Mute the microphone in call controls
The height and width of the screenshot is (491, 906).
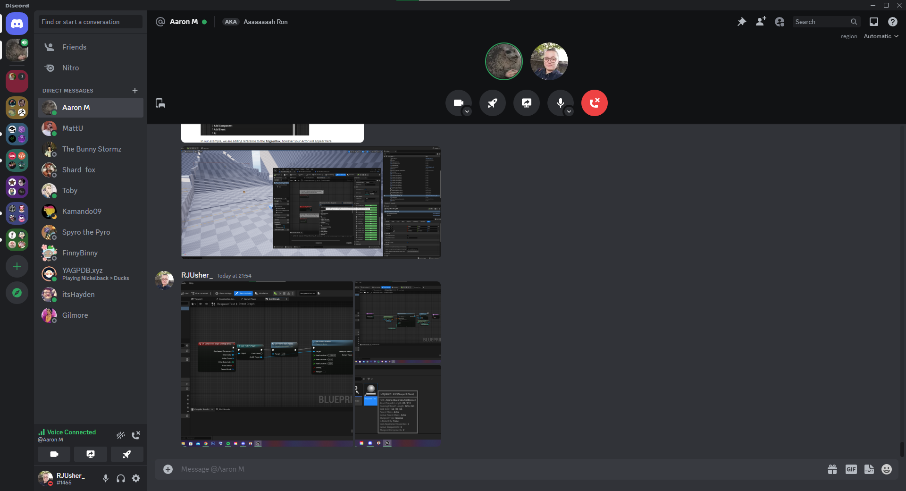[560, 103]
